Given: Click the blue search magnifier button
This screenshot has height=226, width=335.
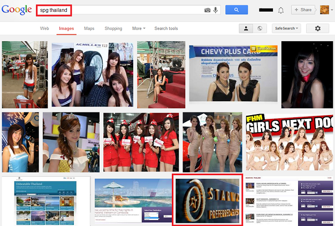Looking at the screenshot, I should (x=237, y=10).
